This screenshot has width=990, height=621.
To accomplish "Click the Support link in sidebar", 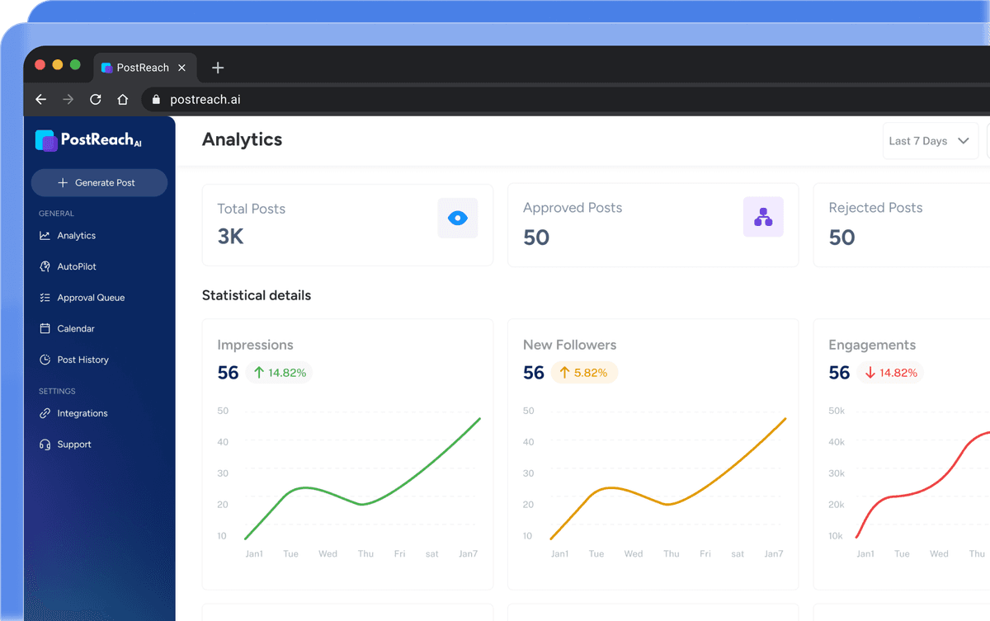I will [73, 445].
